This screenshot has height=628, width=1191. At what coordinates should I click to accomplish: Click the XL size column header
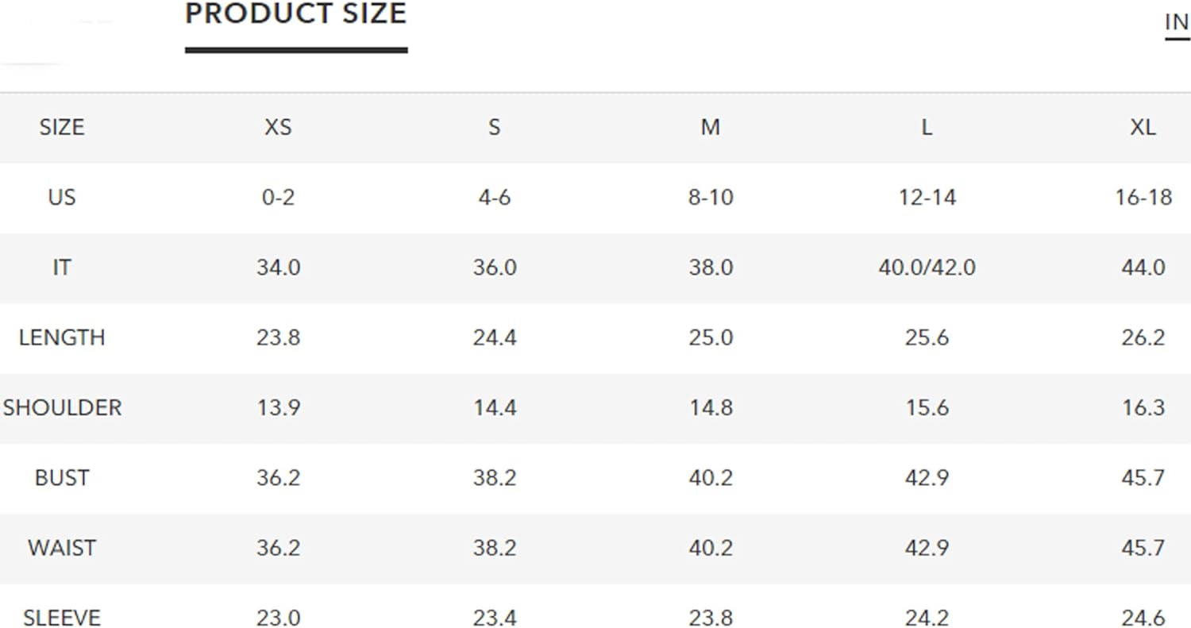(x=1143, y=127)
